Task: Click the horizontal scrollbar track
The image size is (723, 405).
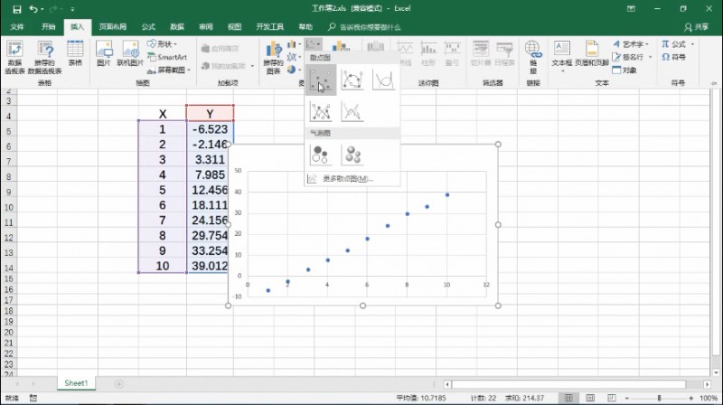Action: tap(577, 384)
